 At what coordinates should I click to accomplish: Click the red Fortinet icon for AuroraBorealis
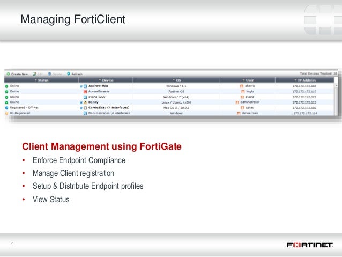point(85,92)
